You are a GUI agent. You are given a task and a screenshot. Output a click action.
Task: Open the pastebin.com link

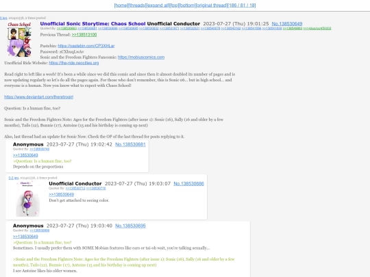(x=86, y=46)
